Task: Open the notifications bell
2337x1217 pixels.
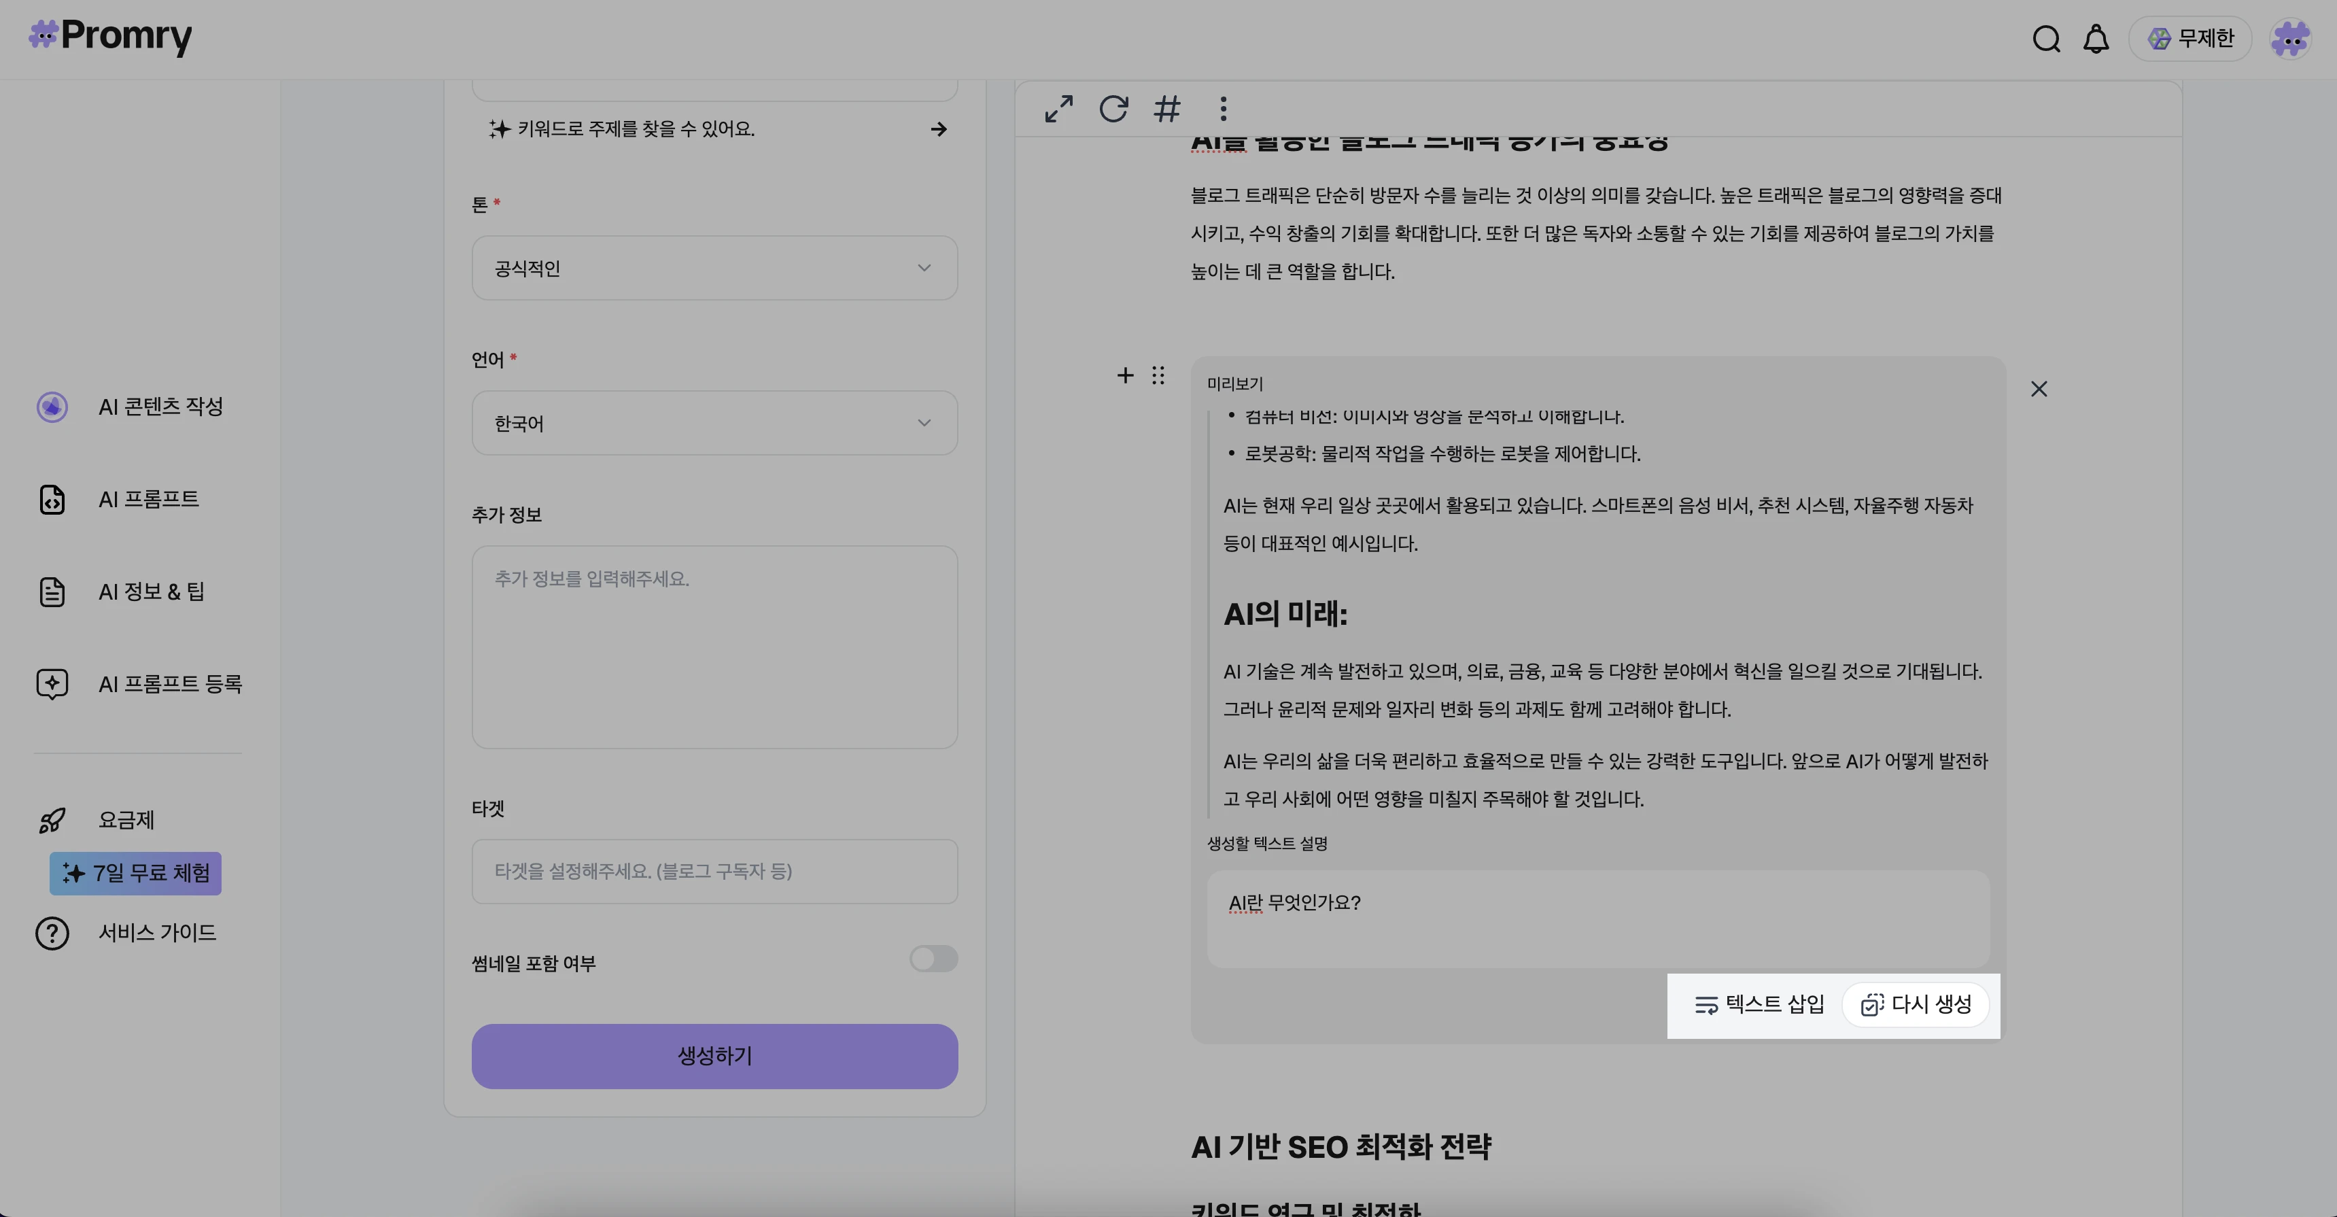Action: coord(2096,39)
